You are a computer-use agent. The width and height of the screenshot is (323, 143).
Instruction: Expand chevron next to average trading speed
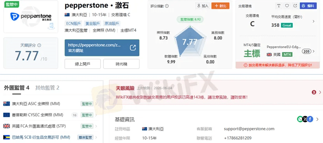pyautogui.click(x=314, y=21)
